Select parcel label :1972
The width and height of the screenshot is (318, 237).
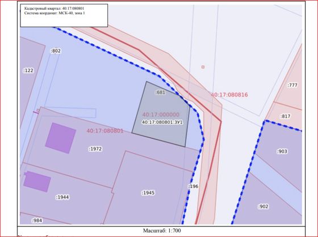coord(95,149)
